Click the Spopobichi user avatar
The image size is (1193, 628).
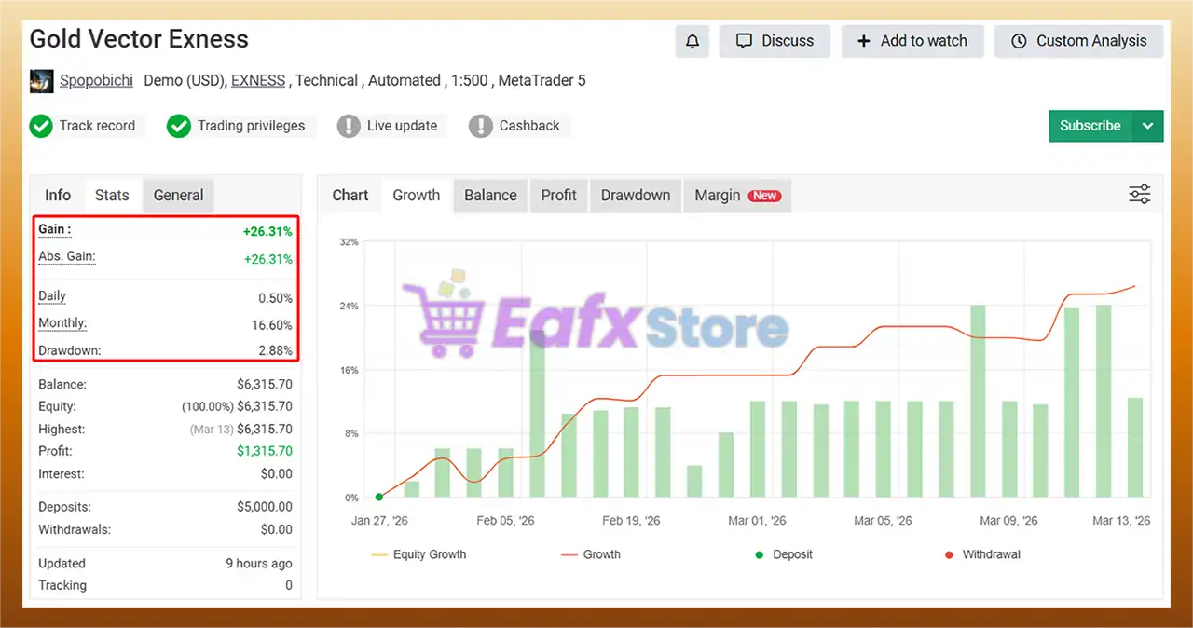tap(41, 81)
